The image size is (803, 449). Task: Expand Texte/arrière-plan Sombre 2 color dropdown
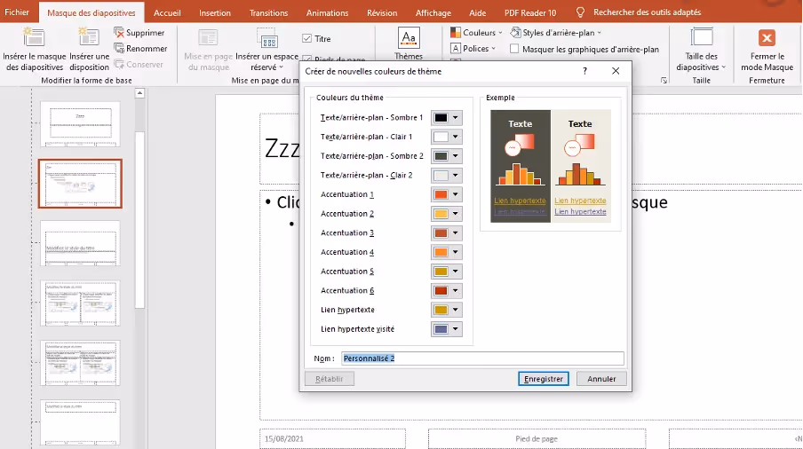(x=456, y=156)
